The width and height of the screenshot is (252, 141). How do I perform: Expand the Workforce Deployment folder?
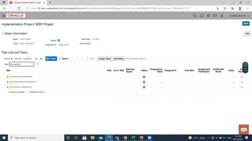click(x=7, y=87)
